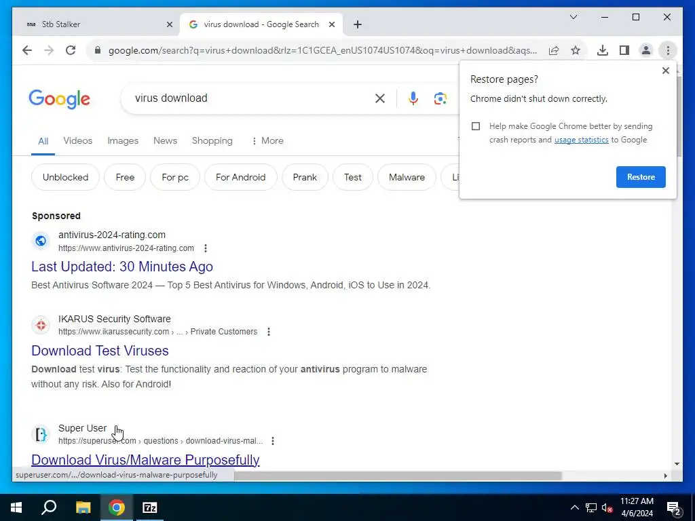Open the muted volume tray icon
Screen dimensions: 695x521
(607, 507)
